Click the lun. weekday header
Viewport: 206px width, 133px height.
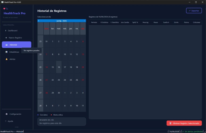coord(52,28)
